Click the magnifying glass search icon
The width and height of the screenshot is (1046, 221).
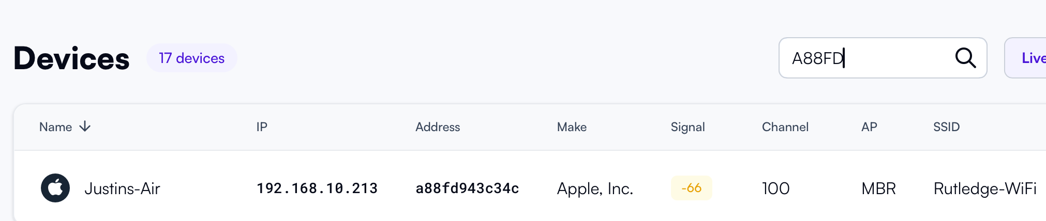click(x=965, y=58)
